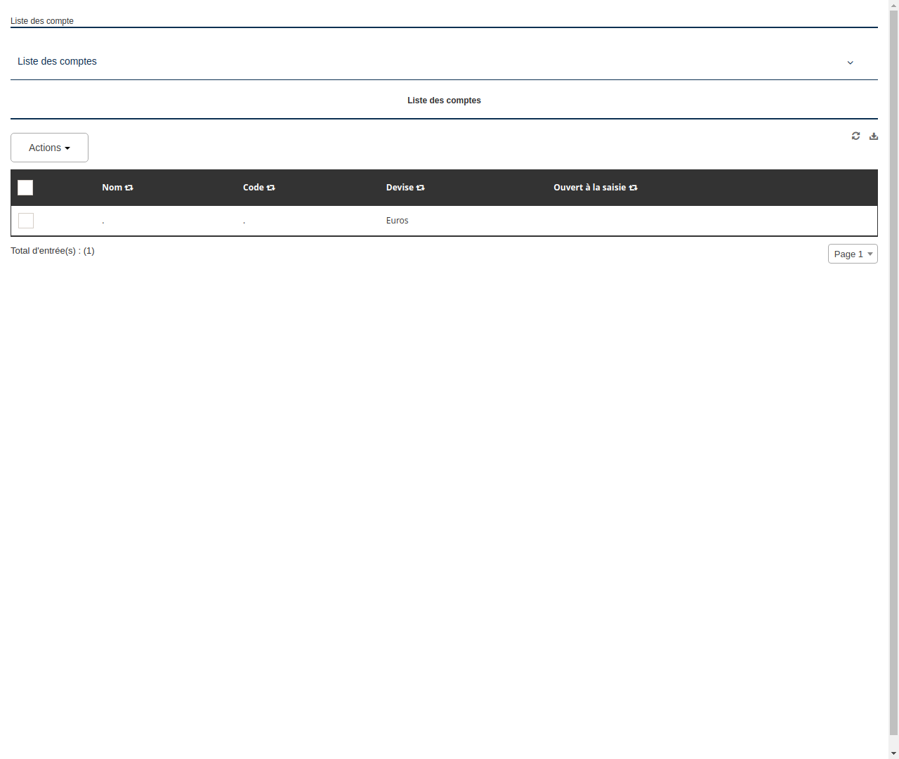The width and height of the screenshot is (899, 759).
Task: Click the Liste des compte breadcrumb link
Action: (x=42, y=21)
